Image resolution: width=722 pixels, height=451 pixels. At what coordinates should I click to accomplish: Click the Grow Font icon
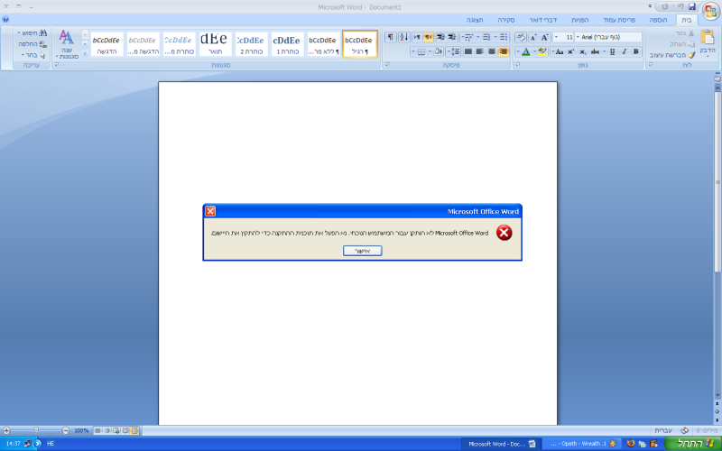[x=545, y=37]
